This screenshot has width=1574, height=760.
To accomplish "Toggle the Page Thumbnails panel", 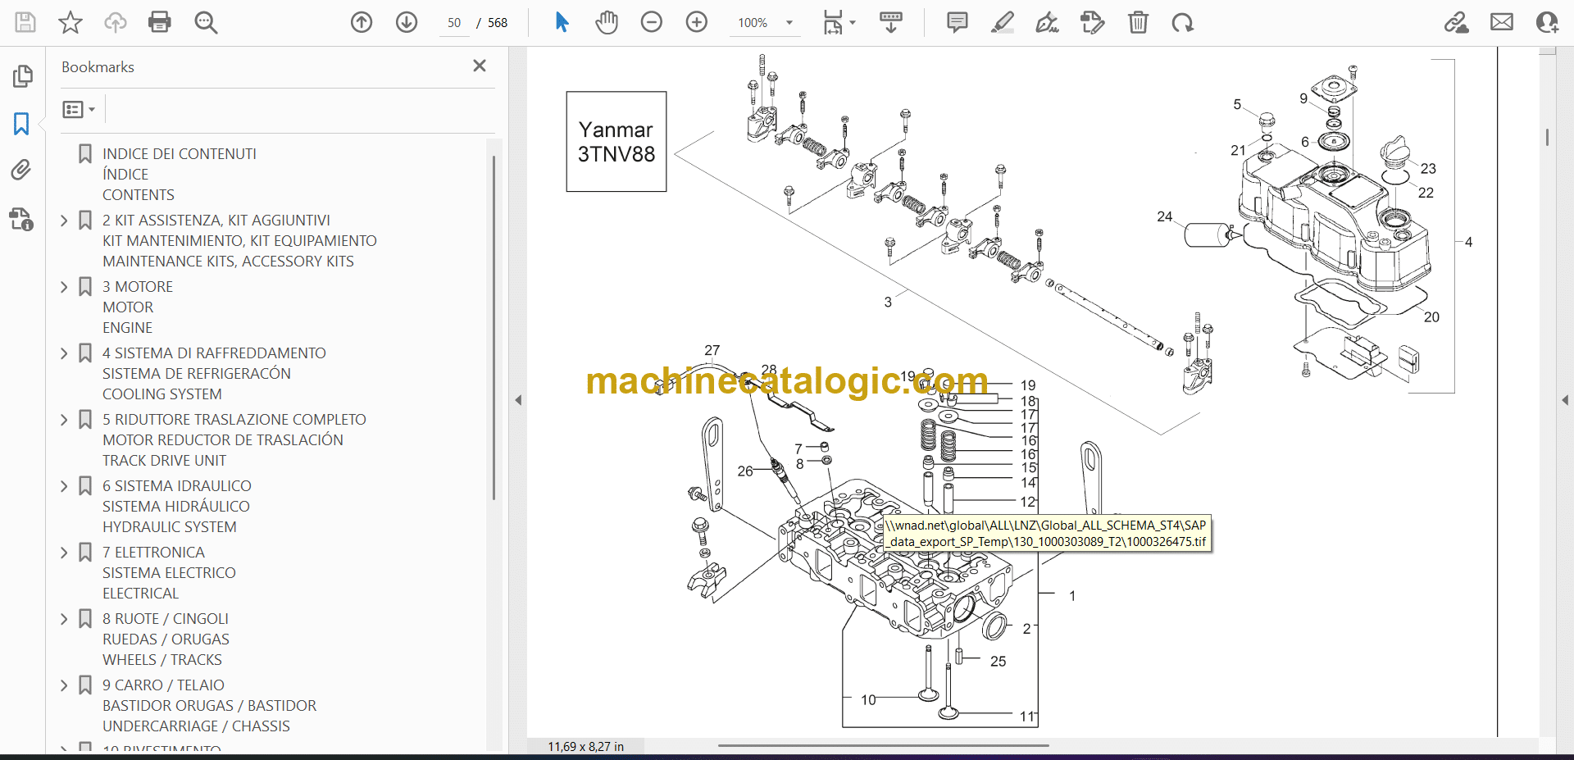I will point(22,76).
